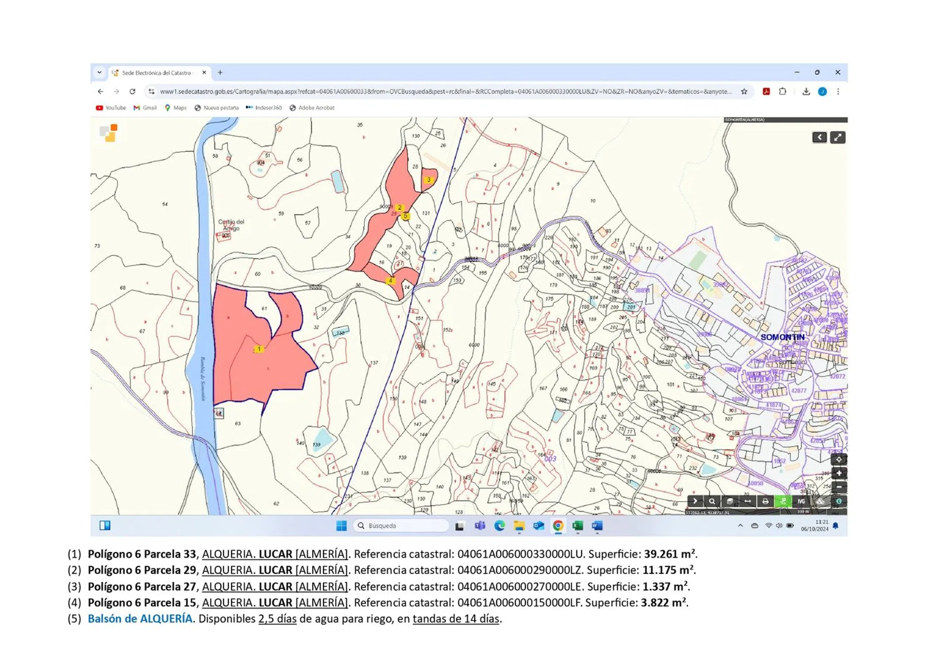Image resolution: width=938 pixels, height=663 pixels.
Task: Zoom out with the minus button
Action: tap(838, 487)
